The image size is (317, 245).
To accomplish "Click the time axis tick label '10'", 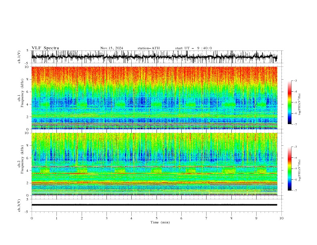I will (x=281, y=218).
